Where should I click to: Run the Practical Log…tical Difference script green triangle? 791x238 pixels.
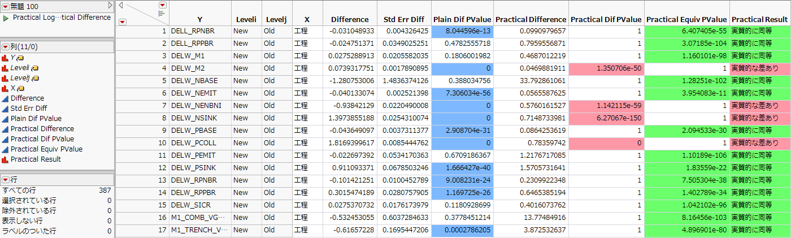(x=6, y=18)
